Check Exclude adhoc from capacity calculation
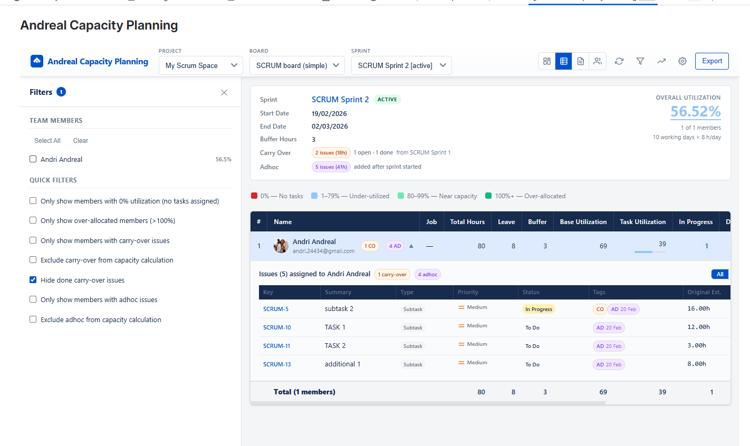The height and width of the screenshot is (446, 750). pos(33,319)
